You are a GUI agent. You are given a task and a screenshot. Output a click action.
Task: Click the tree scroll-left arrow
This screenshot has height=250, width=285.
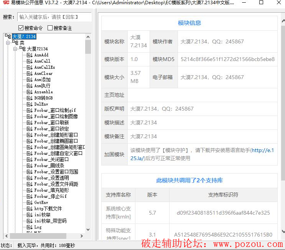7,236
